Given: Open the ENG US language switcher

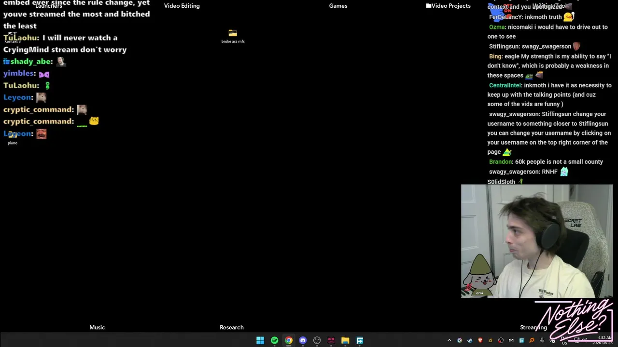Looking at the screenshot, I should (x=564, y=340).
